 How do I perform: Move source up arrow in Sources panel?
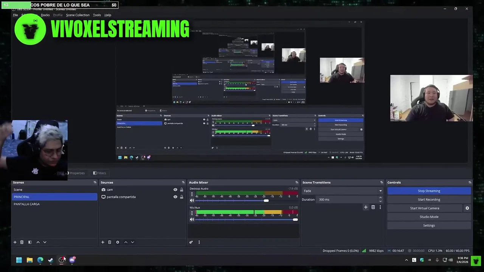[126, 242]
